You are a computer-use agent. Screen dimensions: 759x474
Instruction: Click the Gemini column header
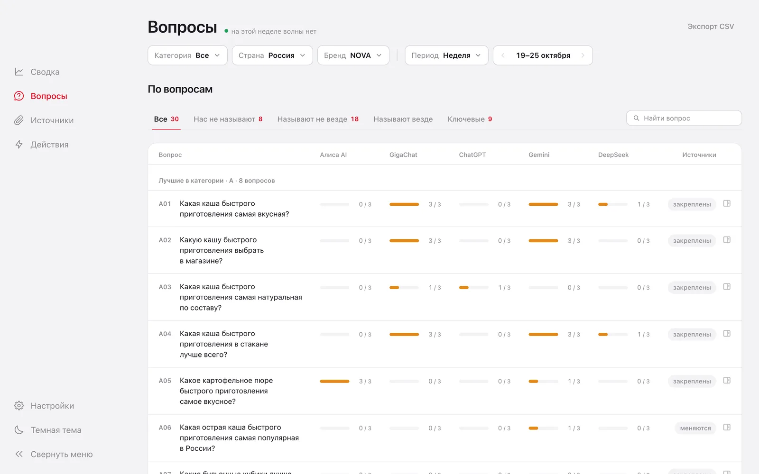(539, 155)
